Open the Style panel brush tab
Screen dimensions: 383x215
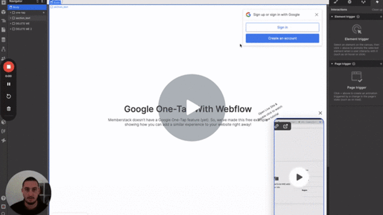click(x=336, y=2)
